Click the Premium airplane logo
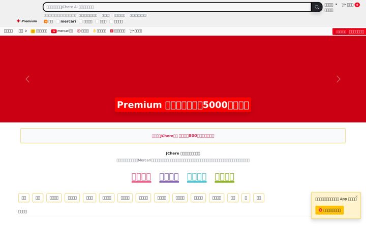Viewport: 366px width, 228px height. 26,21
